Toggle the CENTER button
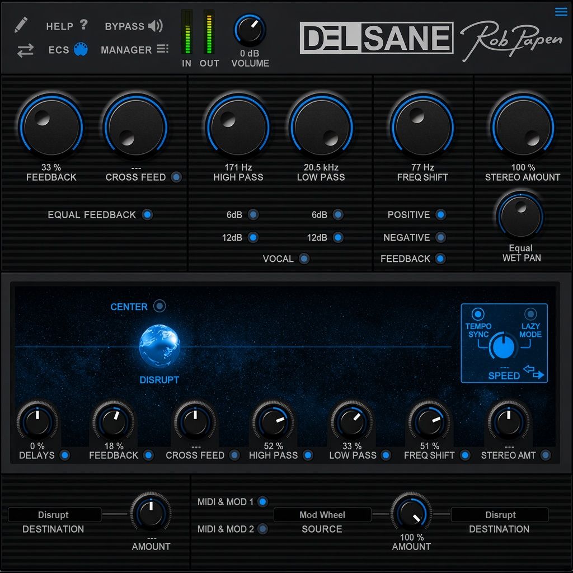573x573 pixels. click(159, 306)
